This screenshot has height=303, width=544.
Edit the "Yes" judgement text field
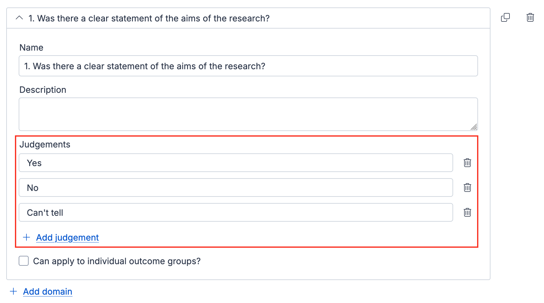236,163
